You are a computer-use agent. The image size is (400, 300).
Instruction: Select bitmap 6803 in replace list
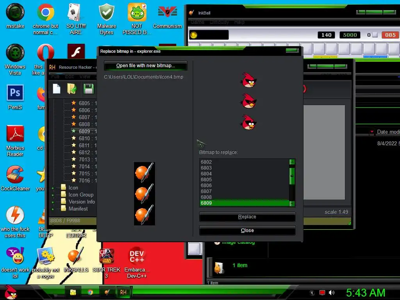[245, 168]
